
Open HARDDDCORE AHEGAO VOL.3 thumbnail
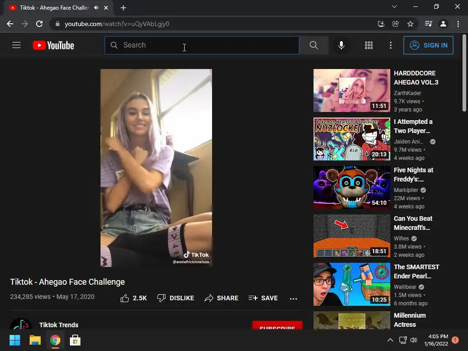point(351,90)
